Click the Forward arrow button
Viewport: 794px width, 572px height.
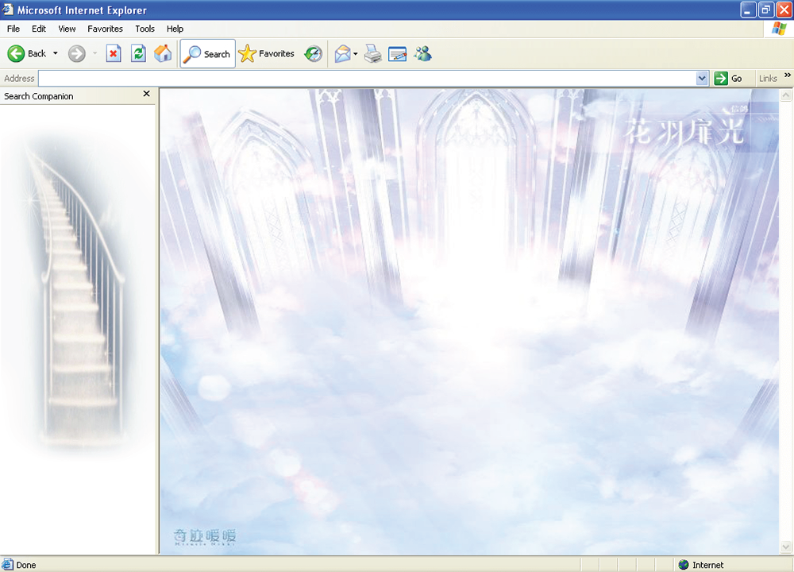pyautogui.click(x=77, y=53)
